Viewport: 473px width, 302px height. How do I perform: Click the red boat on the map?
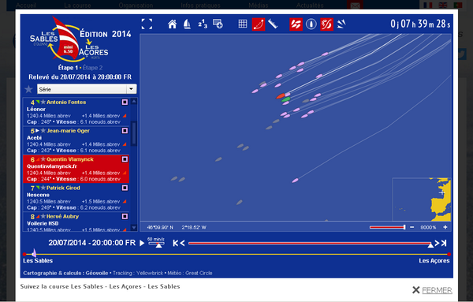[280, 96]
